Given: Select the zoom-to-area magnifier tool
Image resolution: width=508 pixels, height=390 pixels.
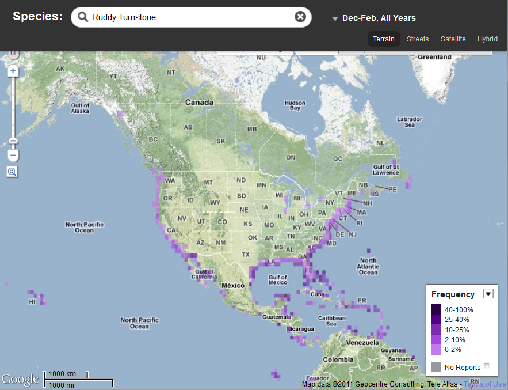Looking at the screenshot, I should (12, 171).
